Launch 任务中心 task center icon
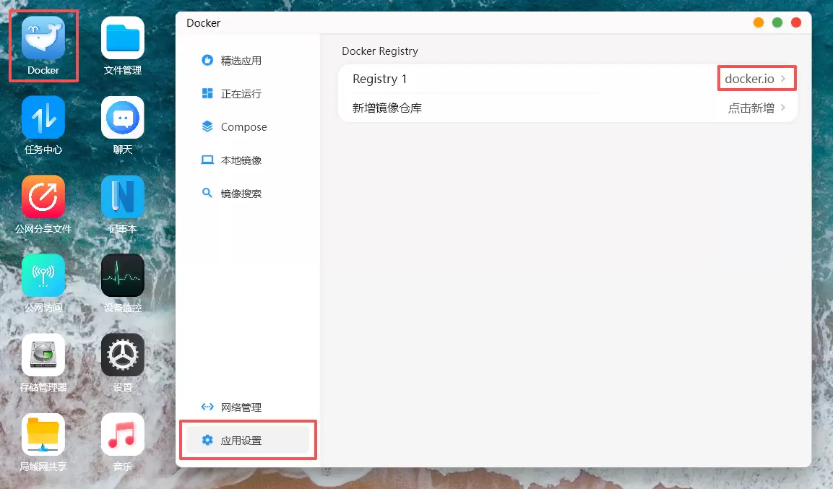 click(43, 118)
